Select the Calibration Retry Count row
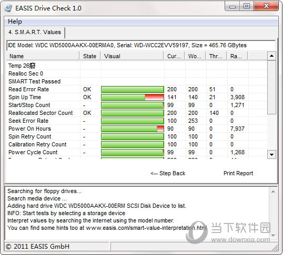This screenshot has height=255, width=283. [x=137, y=144]
